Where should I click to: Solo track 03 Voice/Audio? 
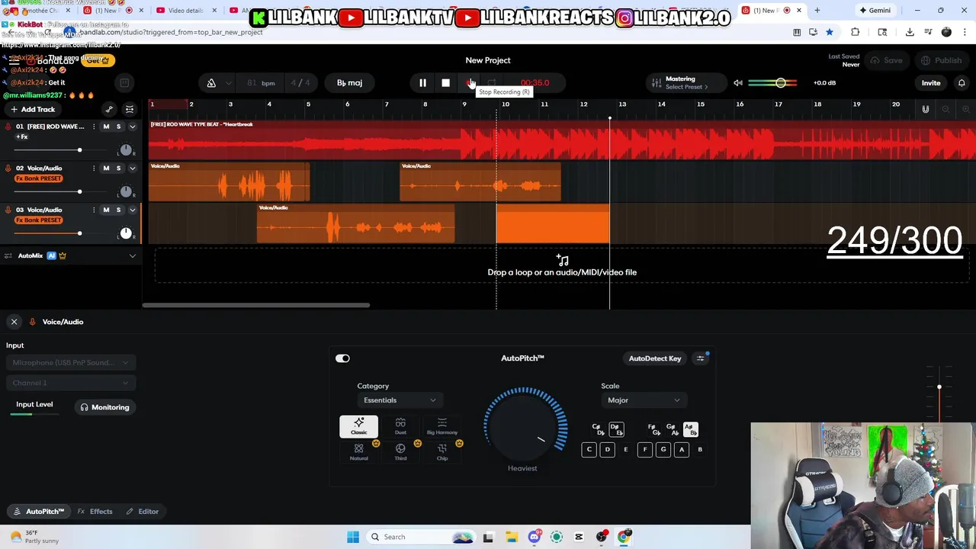[118, 210]
